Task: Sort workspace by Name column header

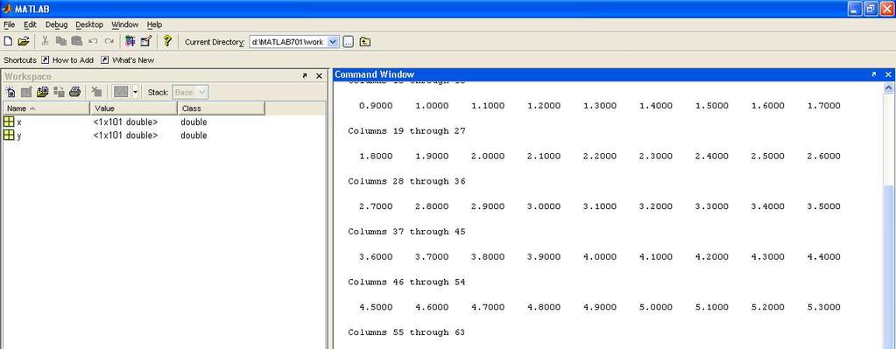Action: pos(46,108)
